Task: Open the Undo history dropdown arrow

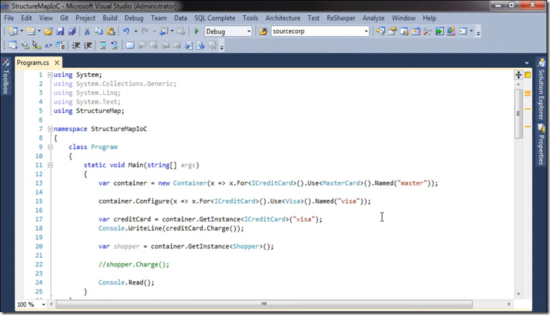Action: (136, 31)
